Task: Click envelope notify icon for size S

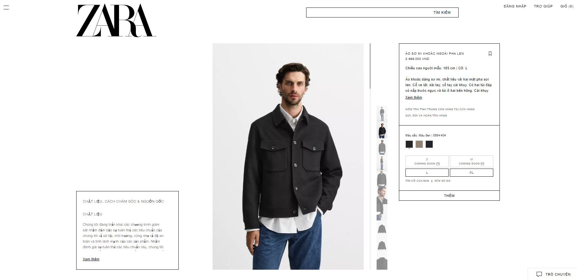Action: 438,164
